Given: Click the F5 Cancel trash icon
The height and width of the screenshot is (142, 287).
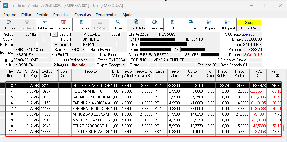Looking at the screenshot, I should (63, 22).
